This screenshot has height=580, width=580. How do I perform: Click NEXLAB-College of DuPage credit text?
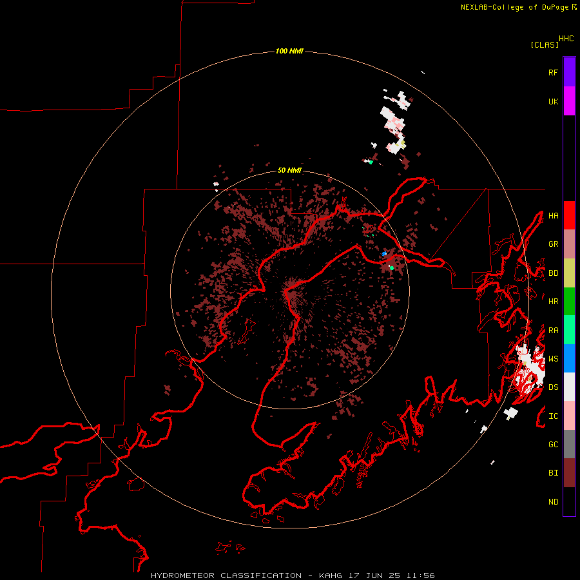click(514, 7)
